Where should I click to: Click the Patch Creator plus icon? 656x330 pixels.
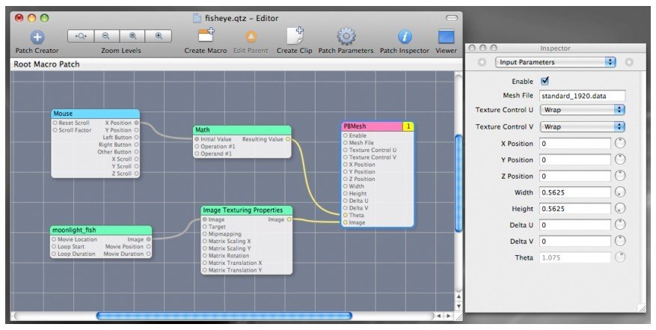[37, 36]
